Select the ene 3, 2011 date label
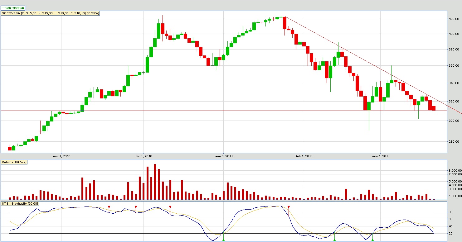The image size is (462, 242). (x=224, y=156)
